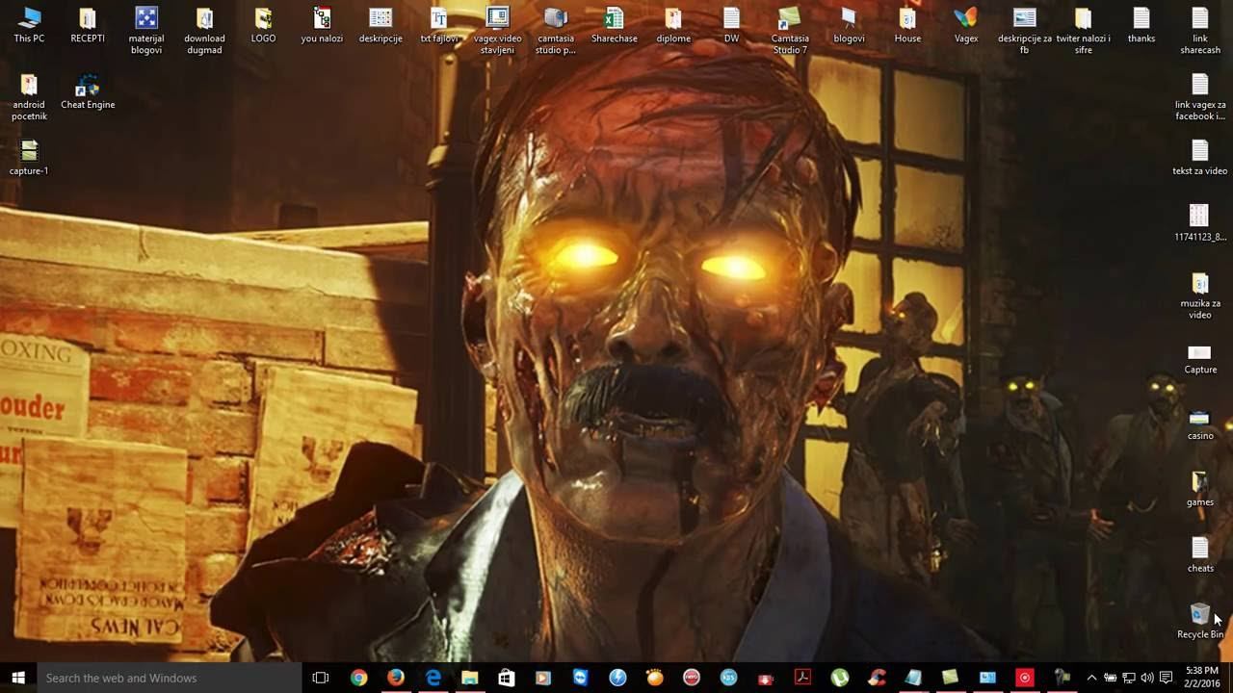Open diplome folder
1233x693 pixels.
point(673,25)
